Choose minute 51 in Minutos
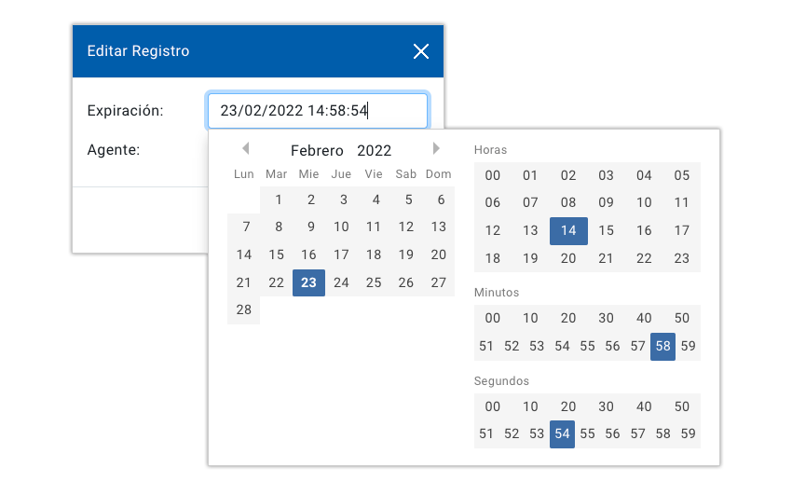Image resolution: width=792 pixels, height=495 pixels. click(x=486, y=346)
